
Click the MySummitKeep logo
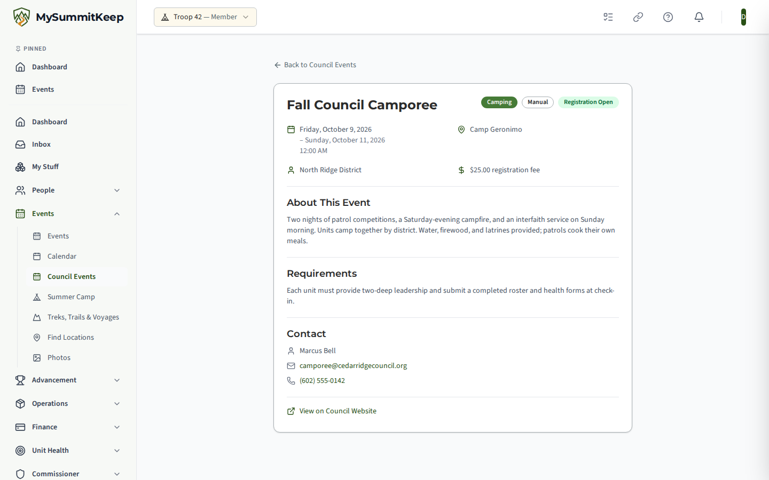point(68,17)
